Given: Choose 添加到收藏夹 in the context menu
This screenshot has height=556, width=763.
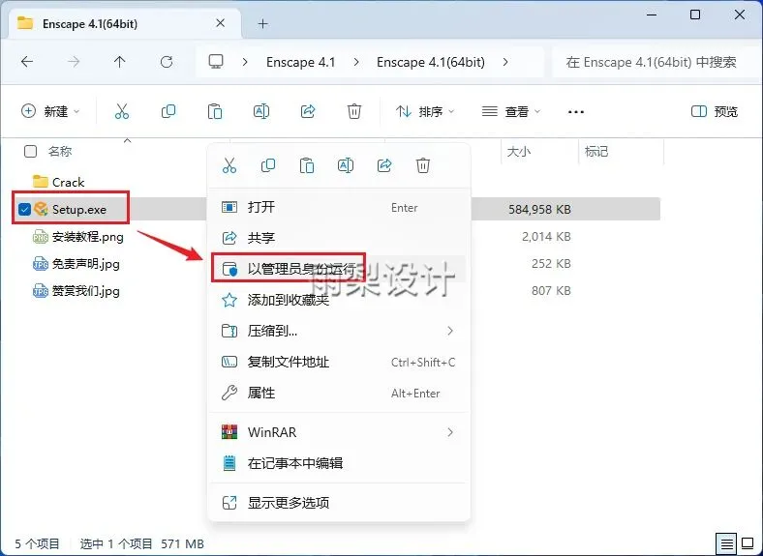Looking at the screenshot, I should point(339,300).
